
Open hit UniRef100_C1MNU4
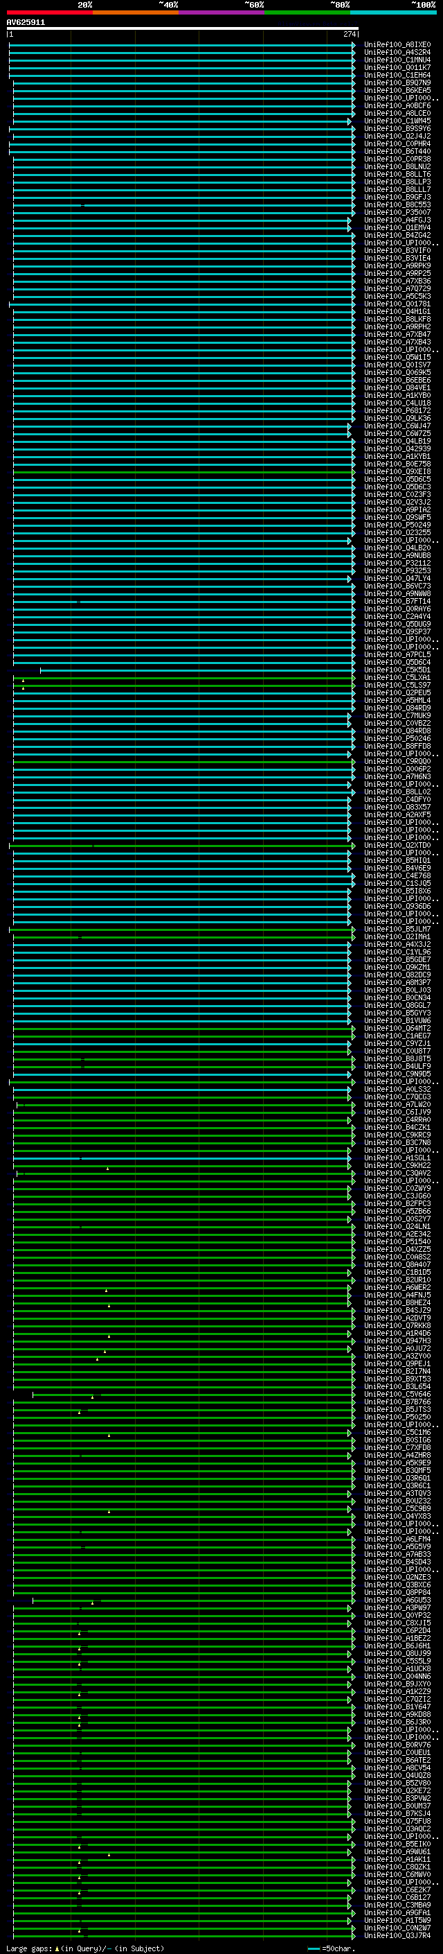pos(397,60)
